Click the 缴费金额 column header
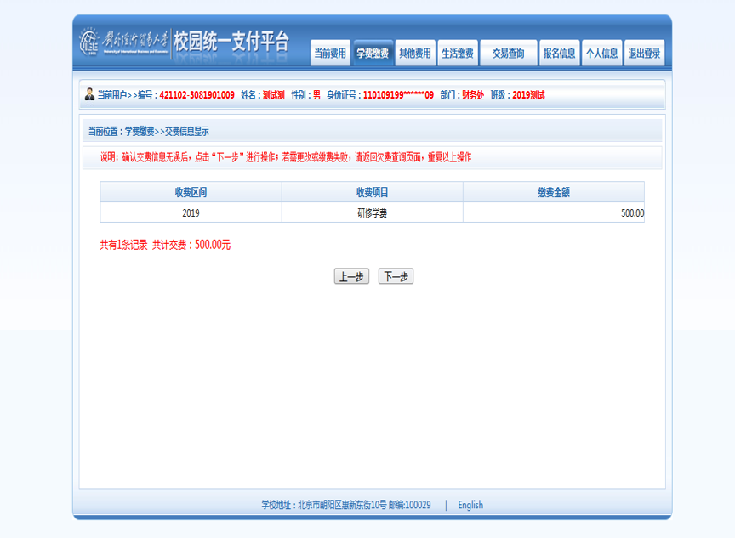The width and height of the screenshot is (735, 538). coord(554,192)
